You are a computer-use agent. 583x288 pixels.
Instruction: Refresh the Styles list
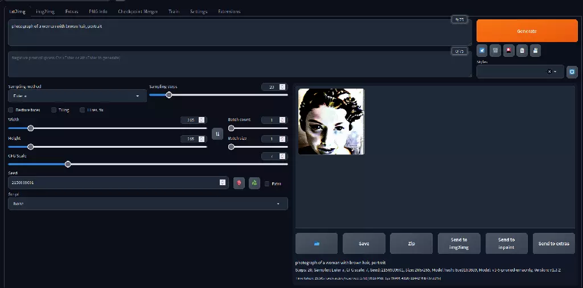[572, 72]
